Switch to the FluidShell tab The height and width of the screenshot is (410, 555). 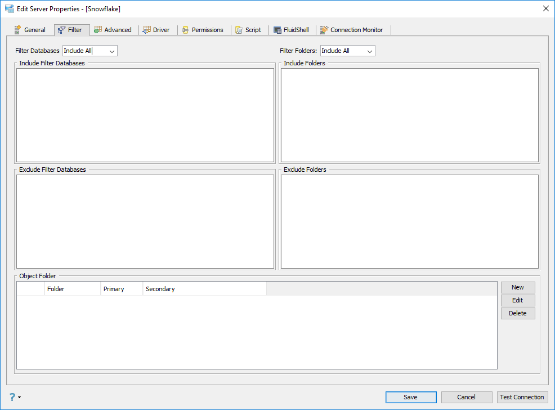[x=292, y=30]
